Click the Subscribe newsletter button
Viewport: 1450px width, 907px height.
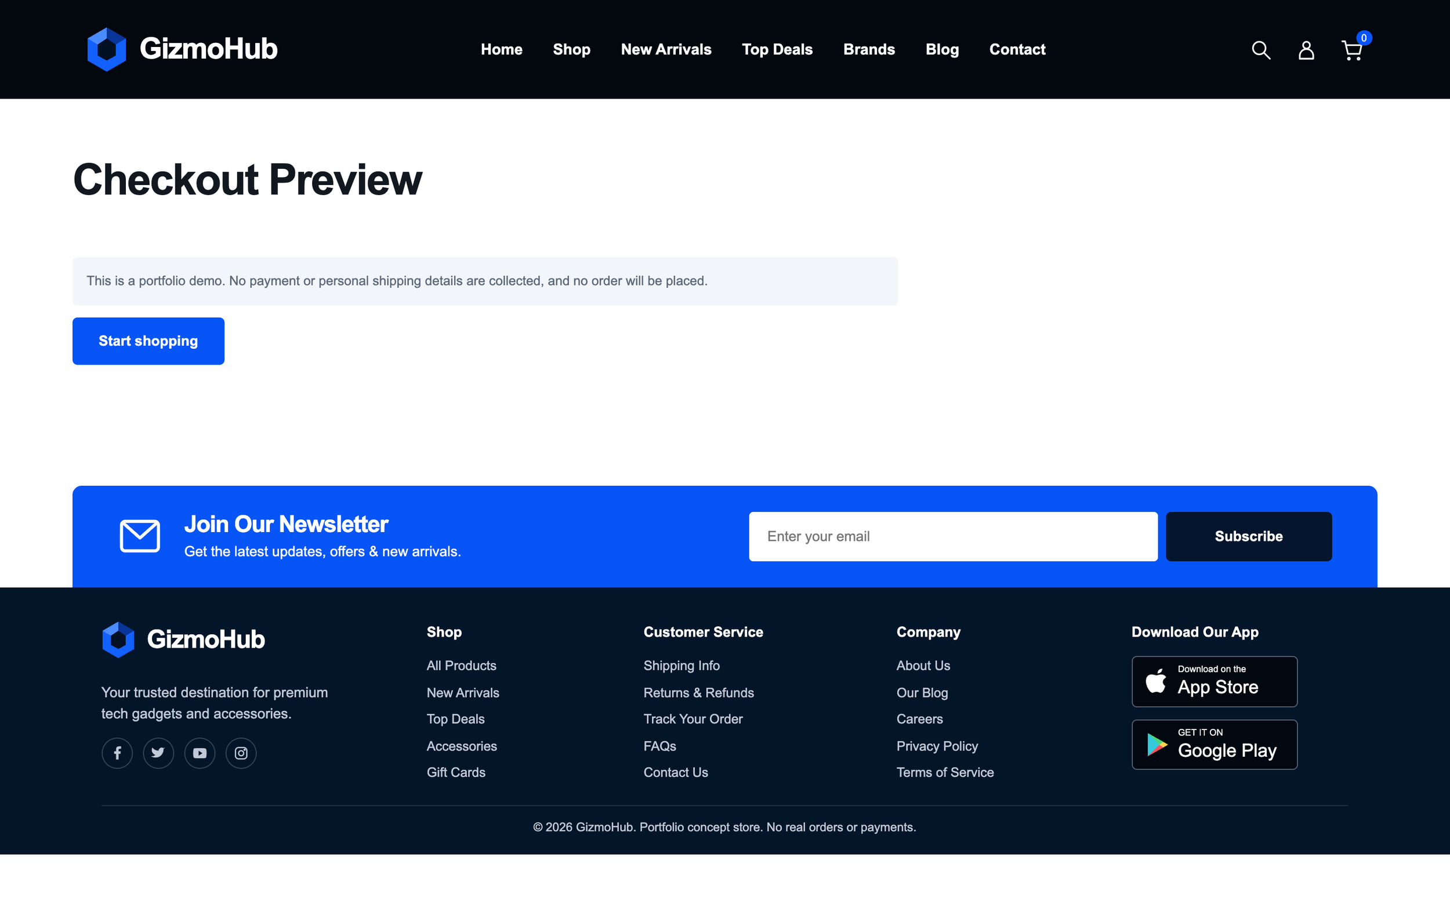(1249, 536)
